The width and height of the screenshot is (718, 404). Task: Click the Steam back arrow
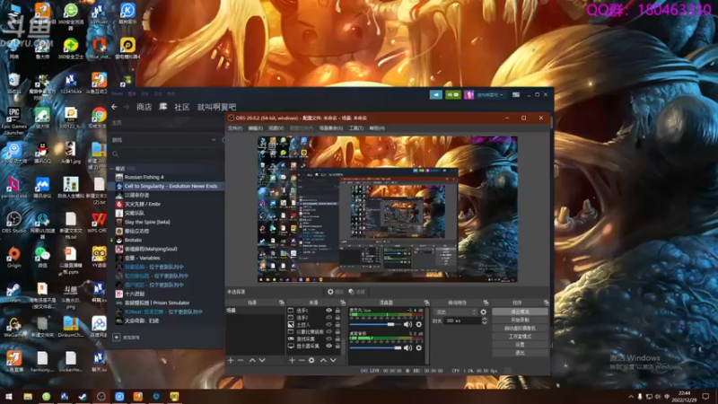(x=115, y=107)
